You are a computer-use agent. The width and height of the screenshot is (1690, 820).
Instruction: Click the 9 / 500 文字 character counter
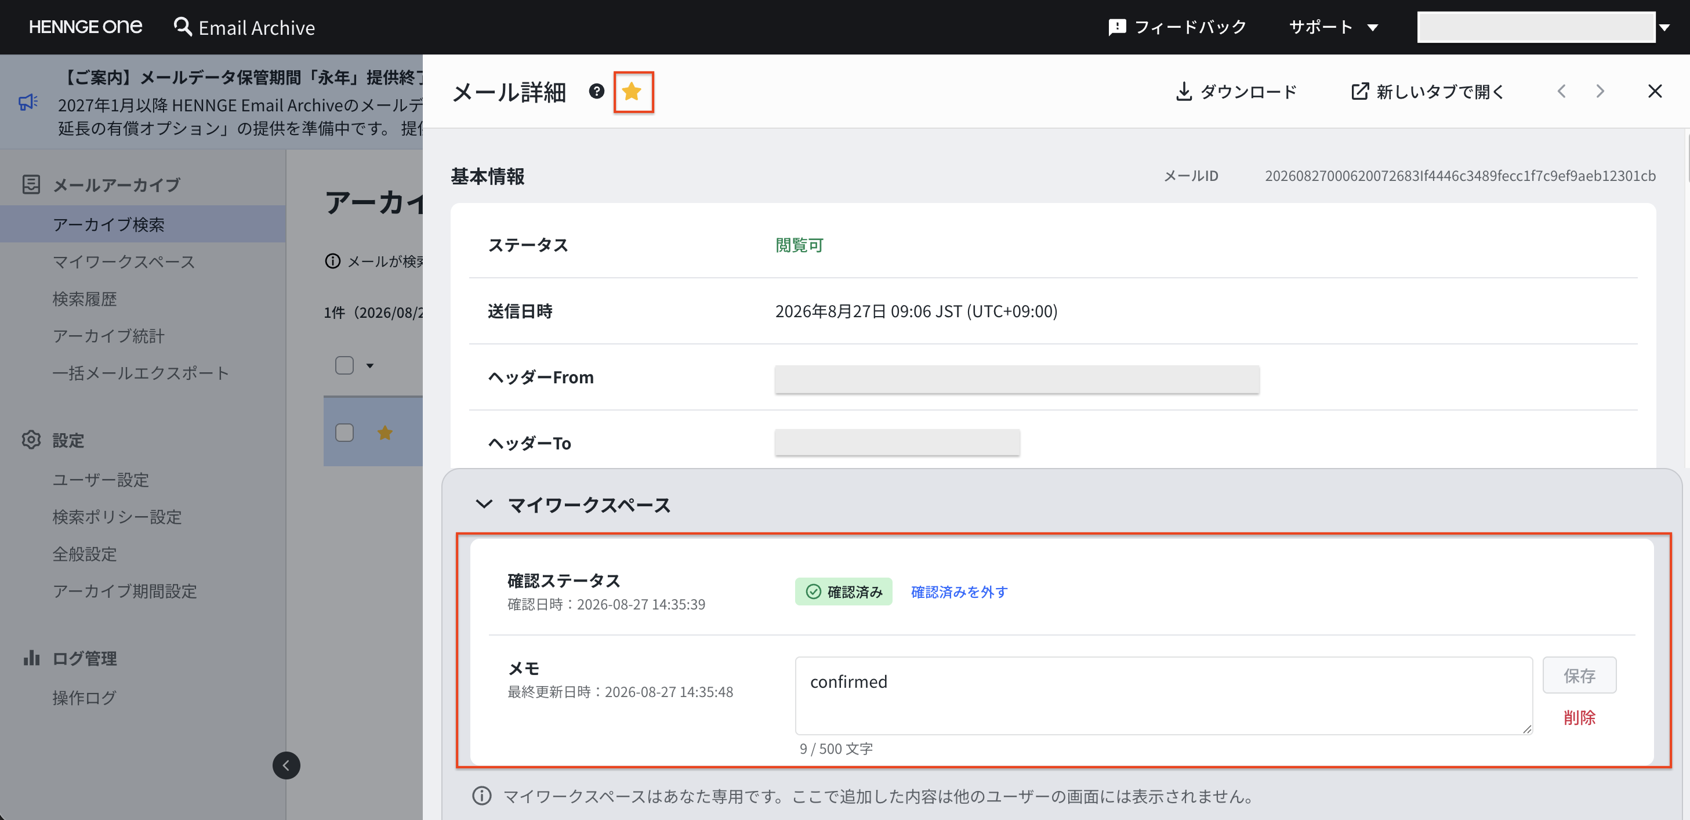click(x=836, y=749)
